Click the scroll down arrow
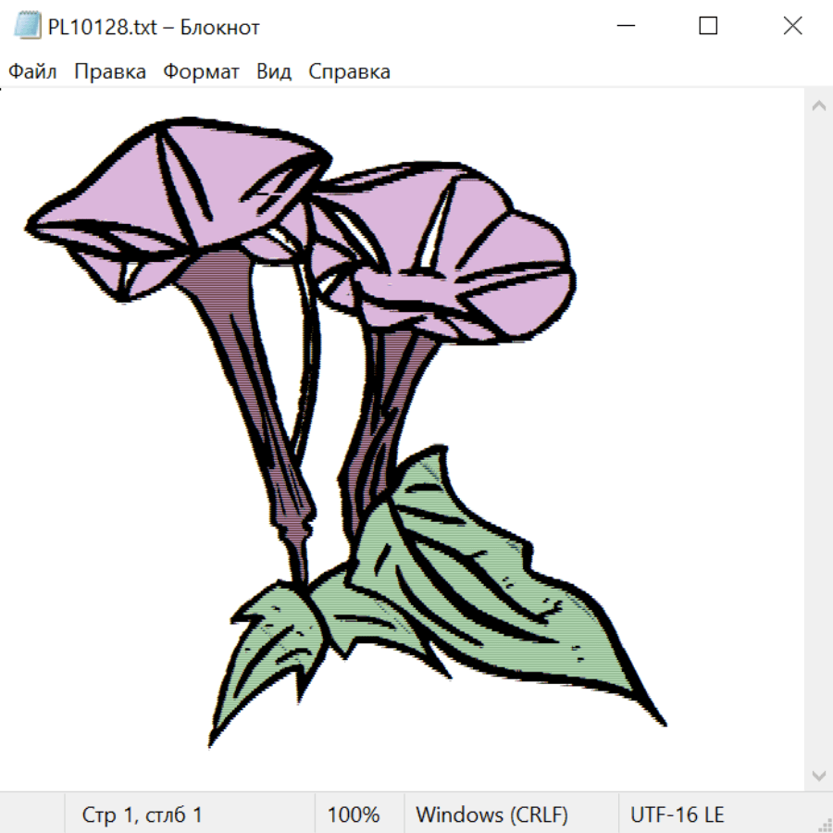The width and height of the screenshot is (833, 833). click(x=818, y=775)
